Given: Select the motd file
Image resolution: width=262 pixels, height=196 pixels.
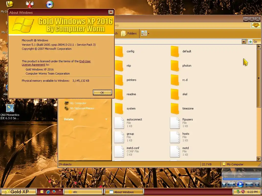Looking at the screenshot, I should click(x=179, y=151).
